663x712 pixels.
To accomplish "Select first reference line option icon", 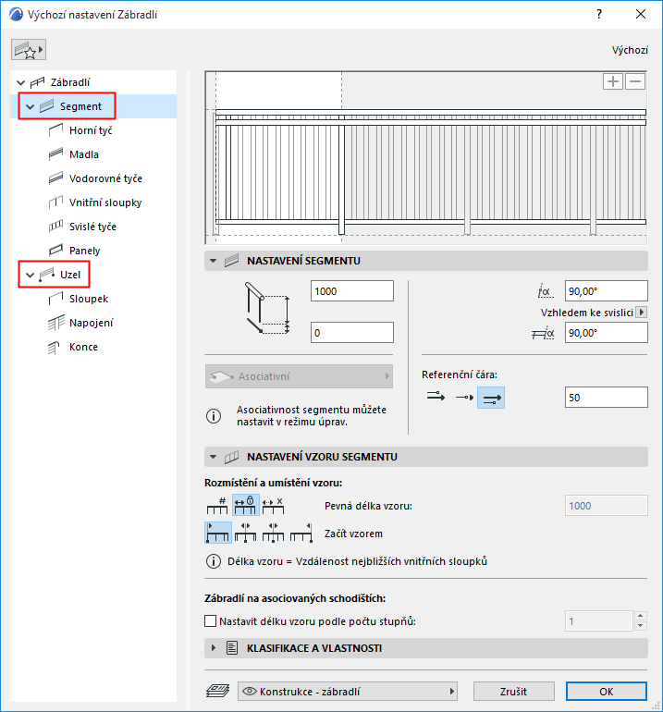I will tap(436, 398).
